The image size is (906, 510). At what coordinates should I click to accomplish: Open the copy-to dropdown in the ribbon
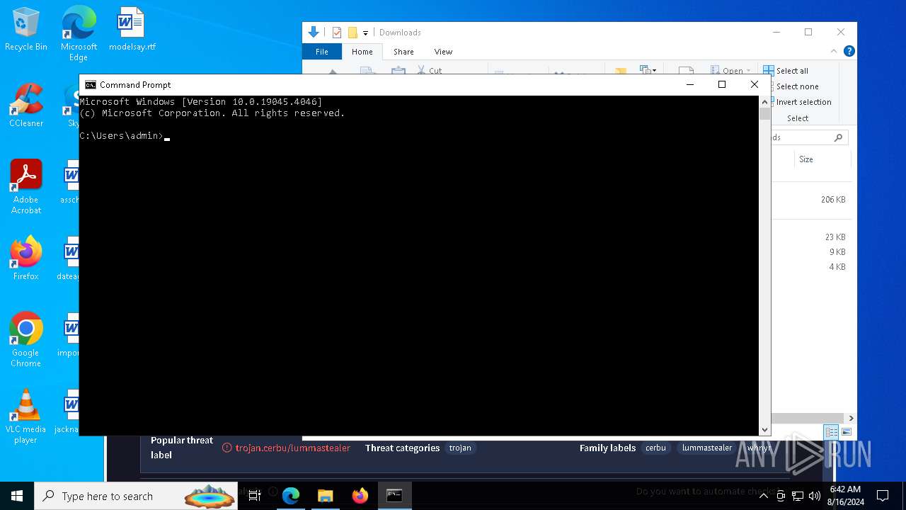(x=648, y=70)
